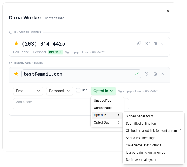Add a note to the email
Image resolution: width=187 pixels, height=167 pixels.
pos(52,104)
